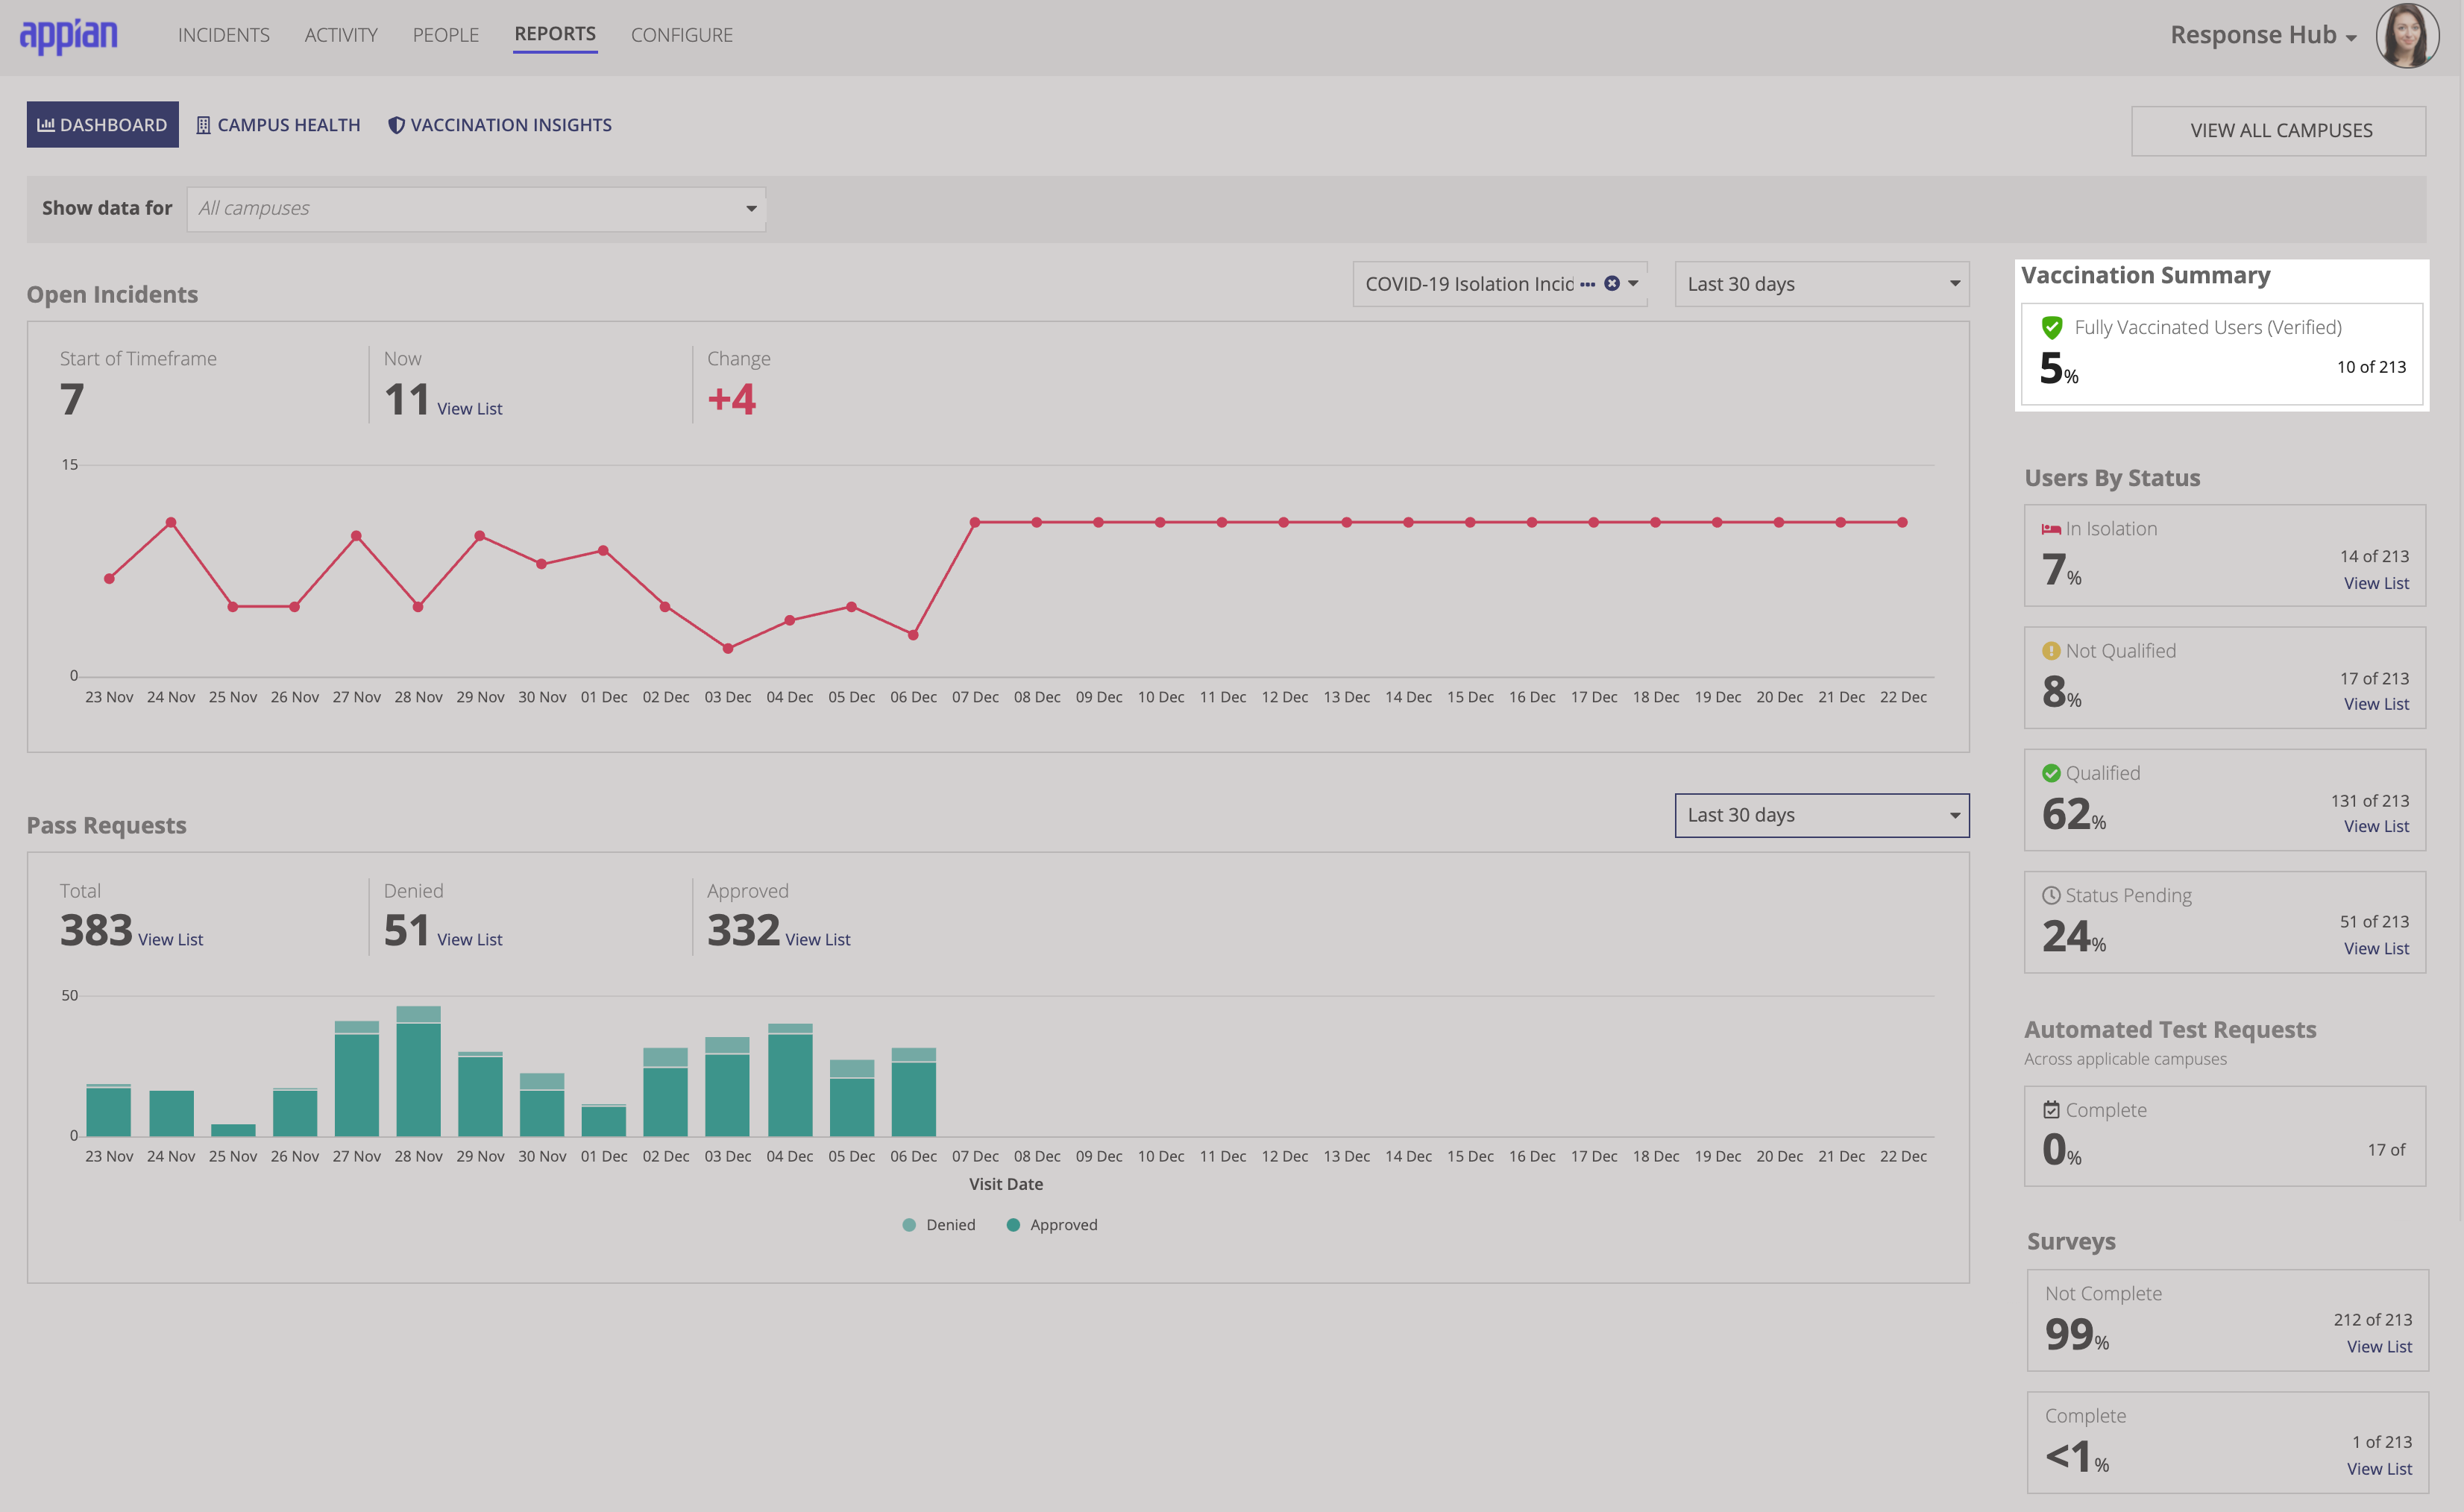Screen dimensions: 2464x1512
Task: Open the user profile avatar
Action: pyautogui.click(x=2407, y=35)
